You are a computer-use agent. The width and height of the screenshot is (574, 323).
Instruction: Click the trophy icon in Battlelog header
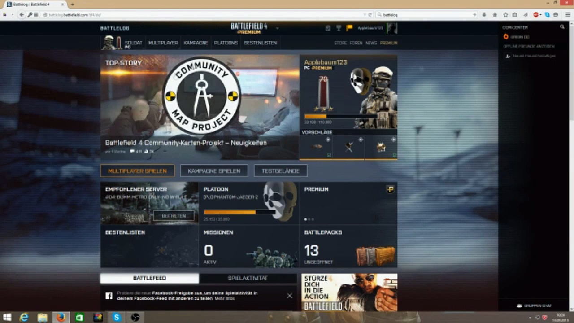click(339, 28)
